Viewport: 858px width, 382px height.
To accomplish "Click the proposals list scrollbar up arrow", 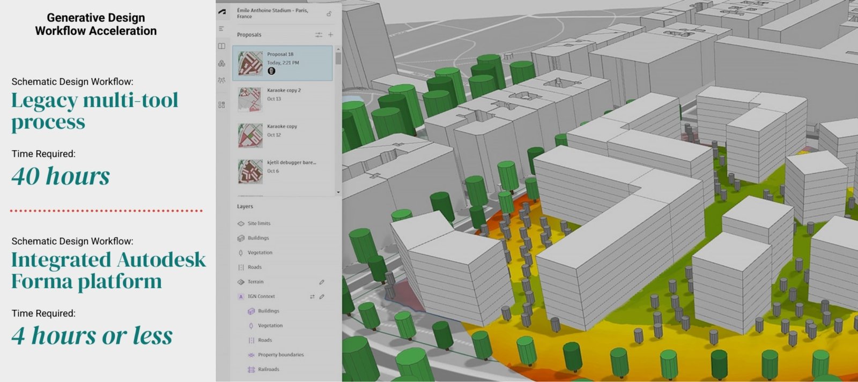I will tap(338, 49).
